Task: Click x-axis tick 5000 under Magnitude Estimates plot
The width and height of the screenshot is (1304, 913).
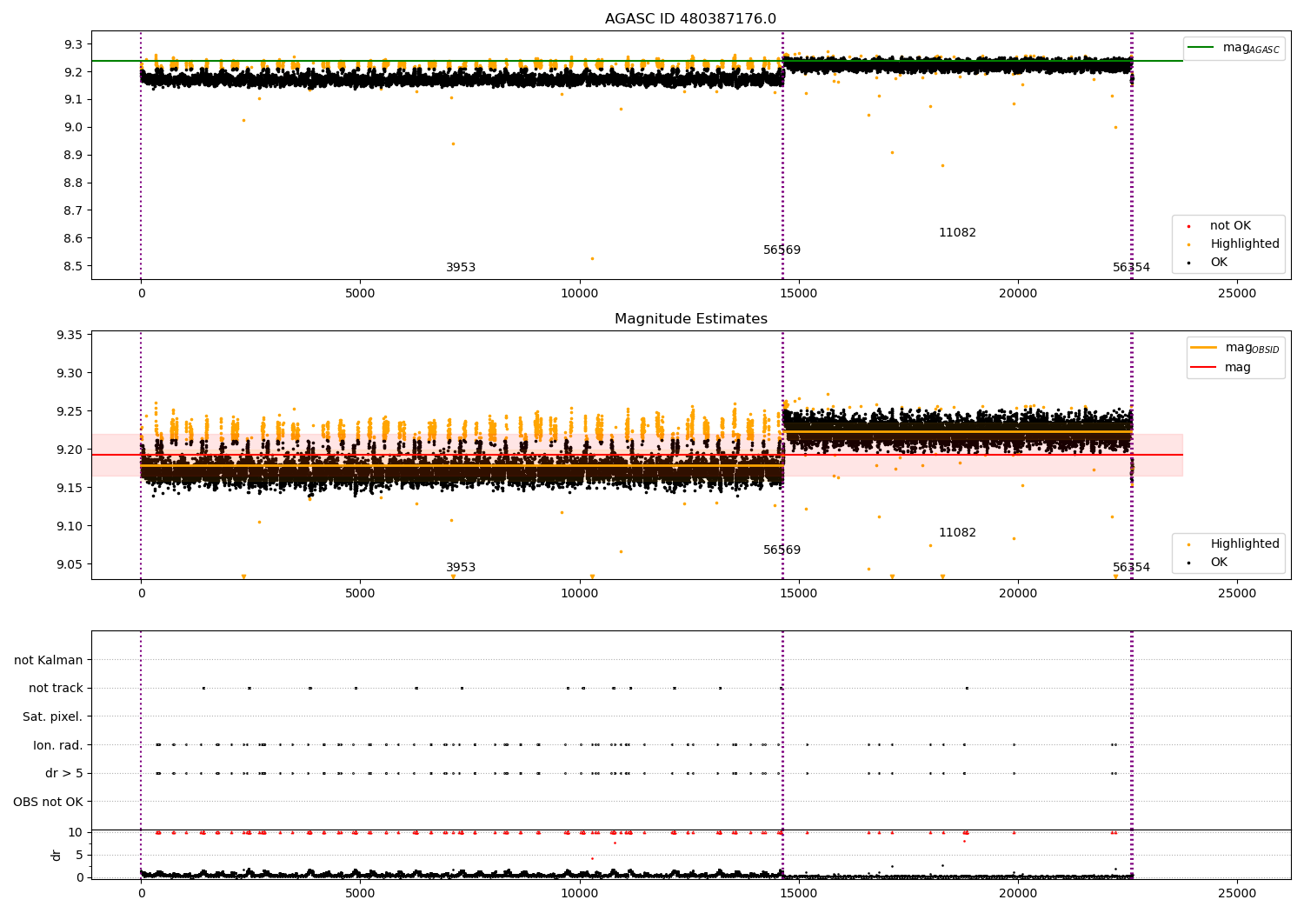Action: [360, 594]
